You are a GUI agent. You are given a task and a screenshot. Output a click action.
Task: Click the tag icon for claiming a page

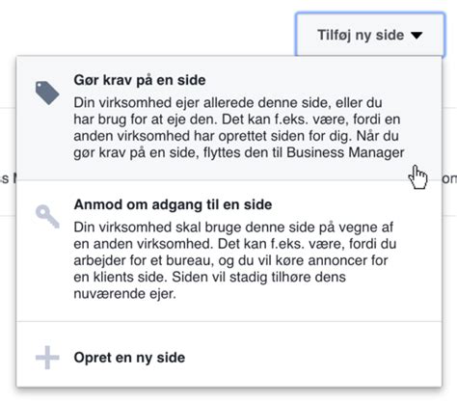coord(47,94)
